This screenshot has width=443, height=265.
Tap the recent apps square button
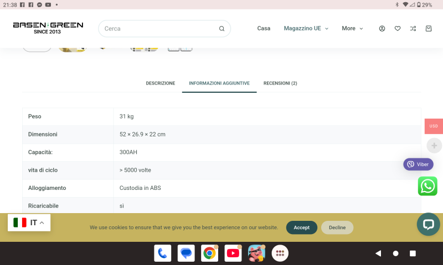[x=413, y=253]
